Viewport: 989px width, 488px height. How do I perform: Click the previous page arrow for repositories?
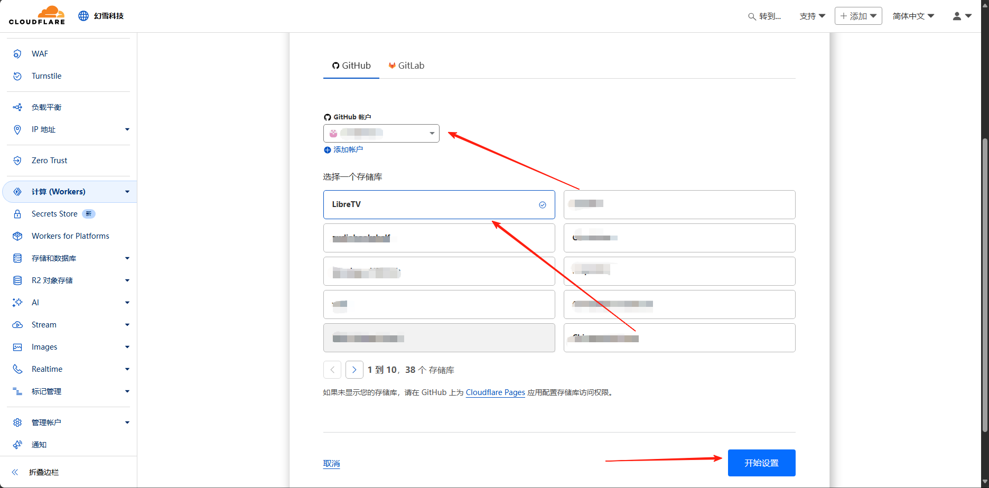(x=332, y=370)
